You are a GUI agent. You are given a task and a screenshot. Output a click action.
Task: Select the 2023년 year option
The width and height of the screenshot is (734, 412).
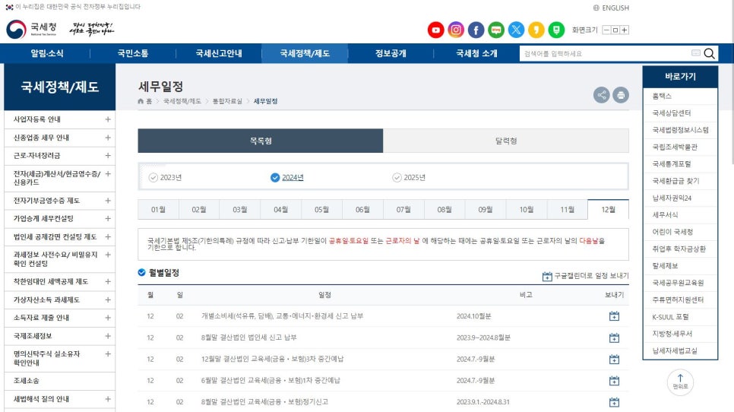pyautogui.click(x=166, y=178)
